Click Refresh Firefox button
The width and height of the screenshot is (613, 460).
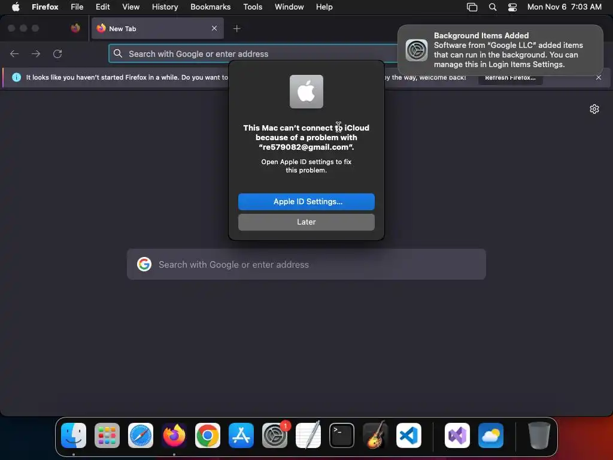click(510, 77)
